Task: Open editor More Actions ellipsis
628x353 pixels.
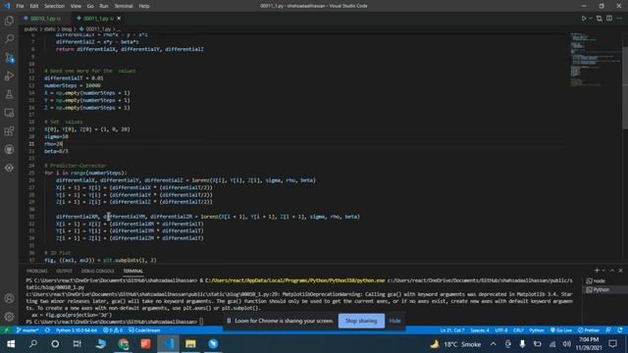Action: pyautogui.click(x=619, y=19)
